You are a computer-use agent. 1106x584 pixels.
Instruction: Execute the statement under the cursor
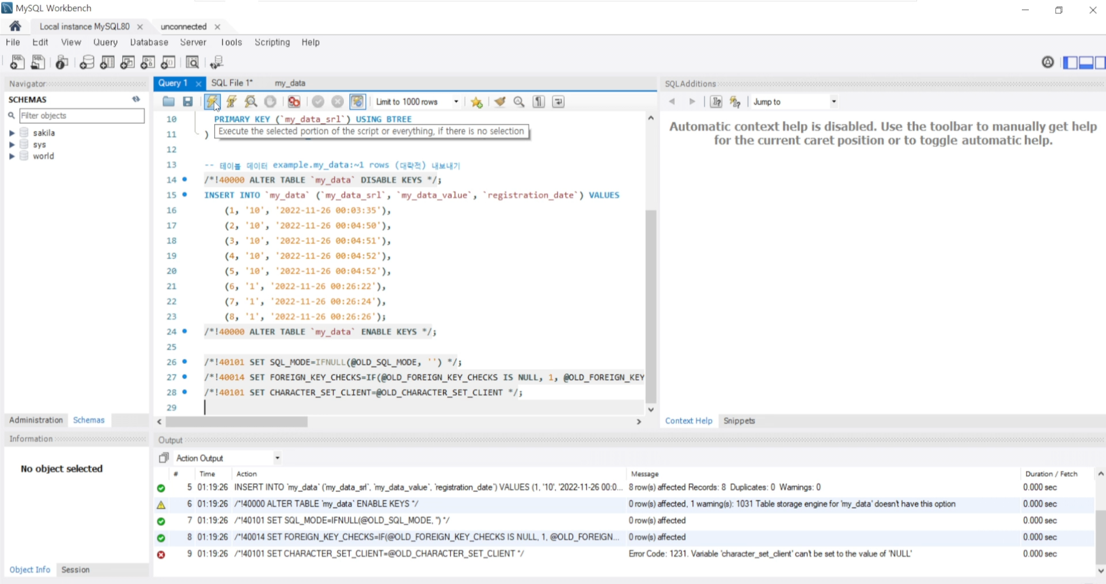(x=232, y=102)
